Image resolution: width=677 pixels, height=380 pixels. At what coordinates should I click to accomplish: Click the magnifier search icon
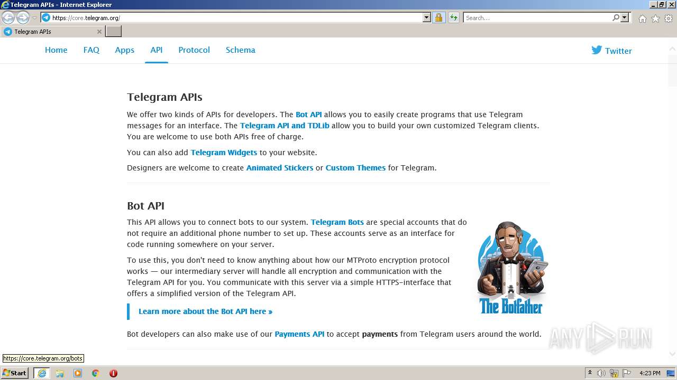tap(616, 18)
